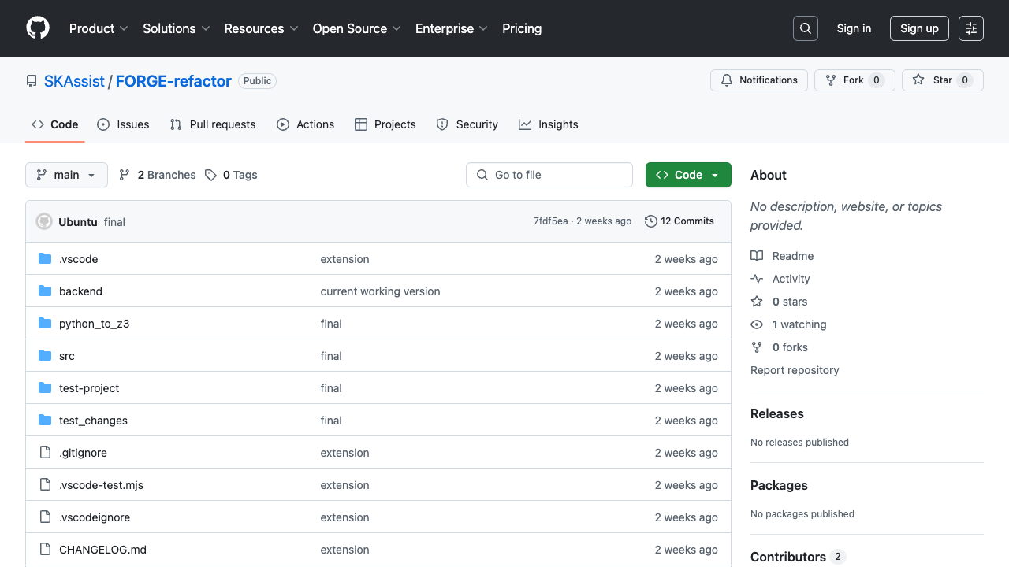
Task: Open the .vscode-test.mjs file name
Action: click(101, 485)
